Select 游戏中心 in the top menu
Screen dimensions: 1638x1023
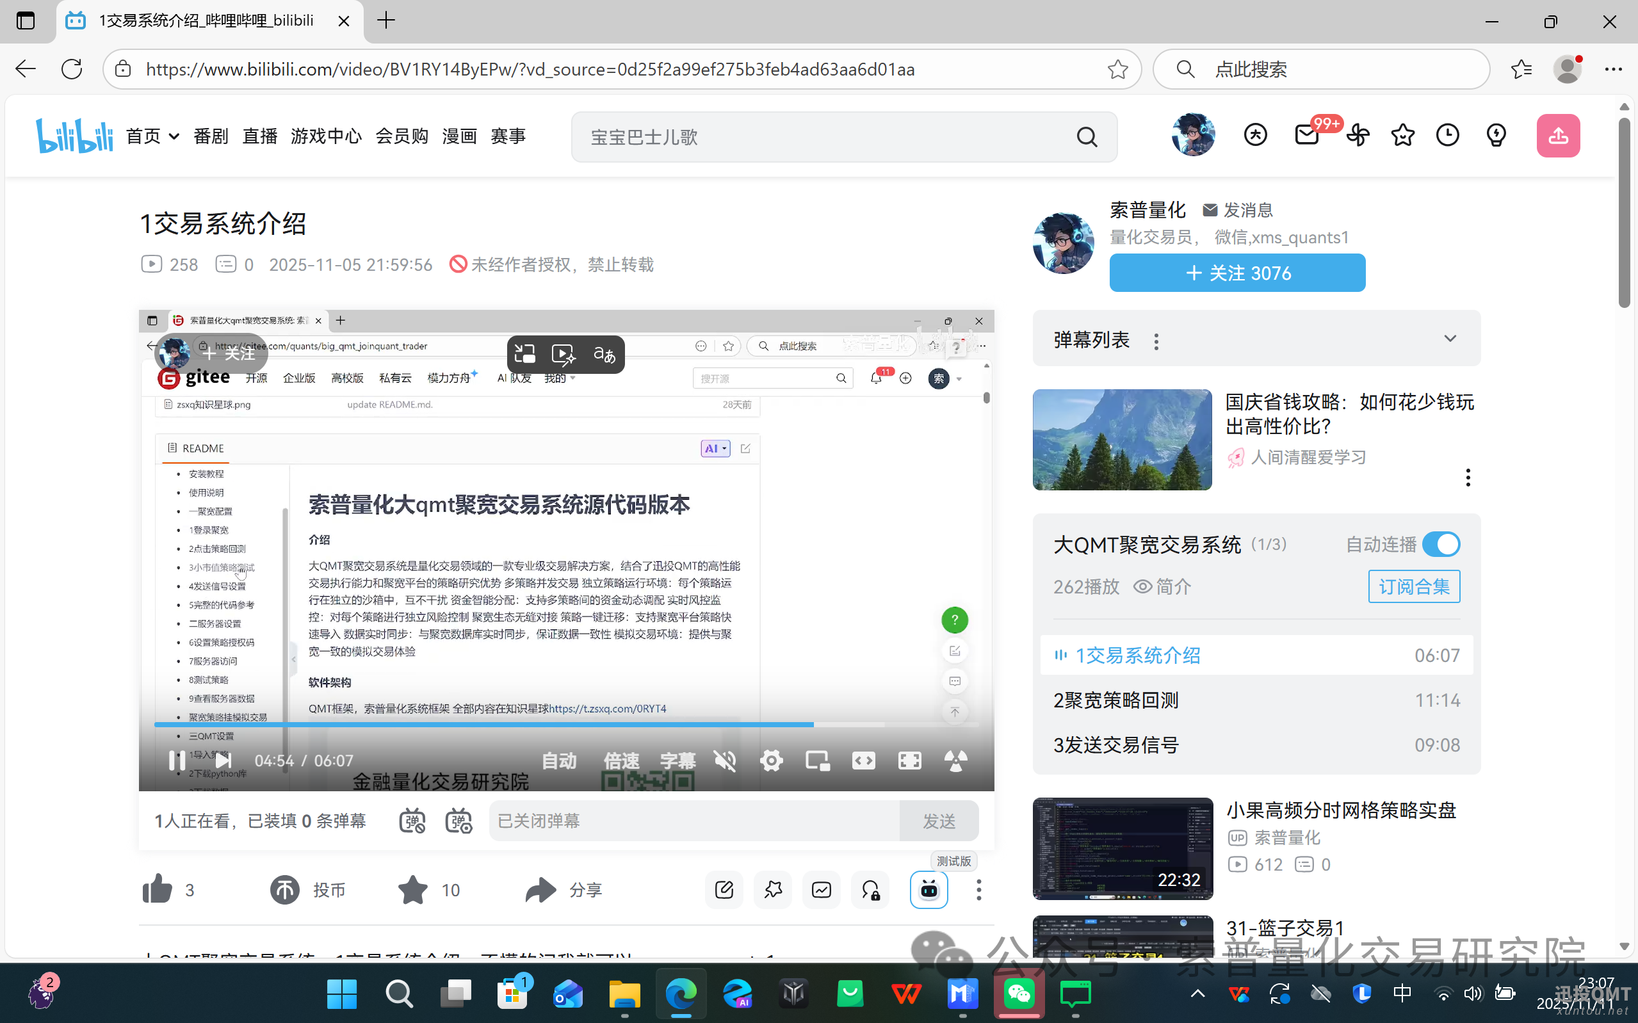[325, 136]
